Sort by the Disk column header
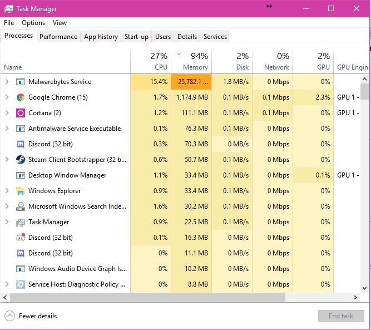The width and height of the screenshot is (371, 330). 232,62
